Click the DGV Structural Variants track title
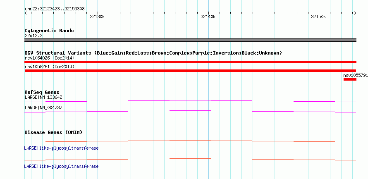This screenshot has width=368, height=179. (153, 53)
